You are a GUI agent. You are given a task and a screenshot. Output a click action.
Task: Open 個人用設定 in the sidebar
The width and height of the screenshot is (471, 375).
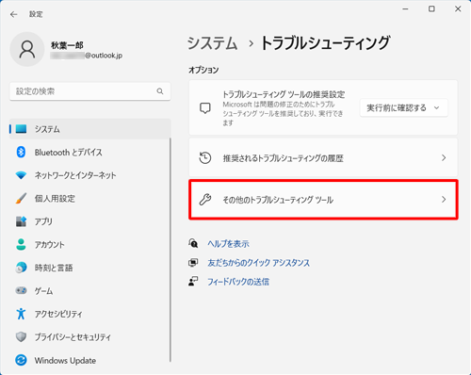pyautogui.click(x=89, y=199)
